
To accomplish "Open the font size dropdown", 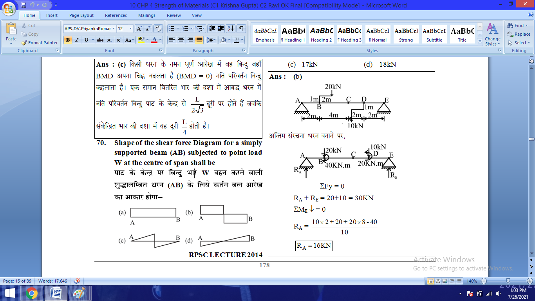I will pyautogui.click(x=131, y=29).
